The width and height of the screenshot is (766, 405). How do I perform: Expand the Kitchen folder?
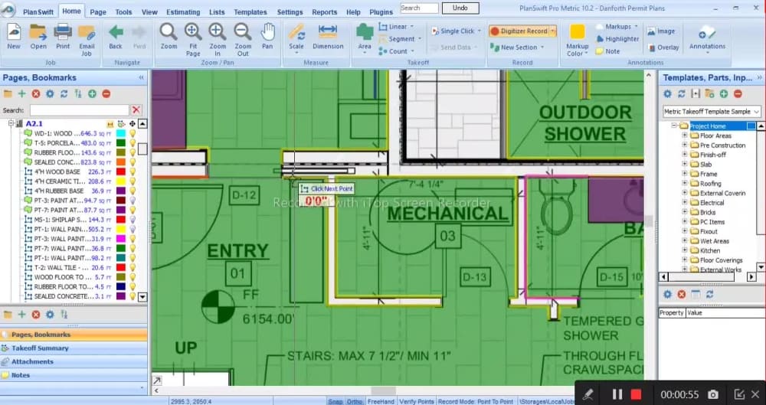[684, 250]
